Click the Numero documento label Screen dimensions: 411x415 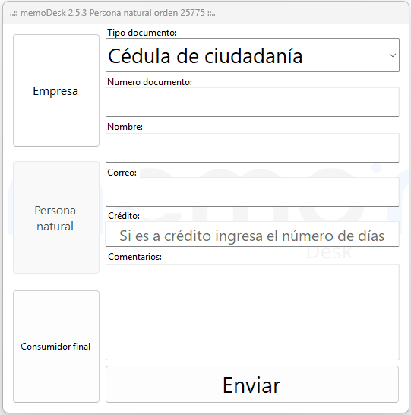(x=150, y=82)
